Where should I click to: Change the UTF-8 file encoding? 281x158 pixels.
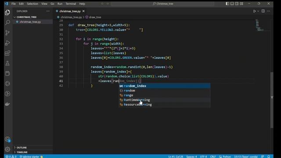[x=203, y=156]
